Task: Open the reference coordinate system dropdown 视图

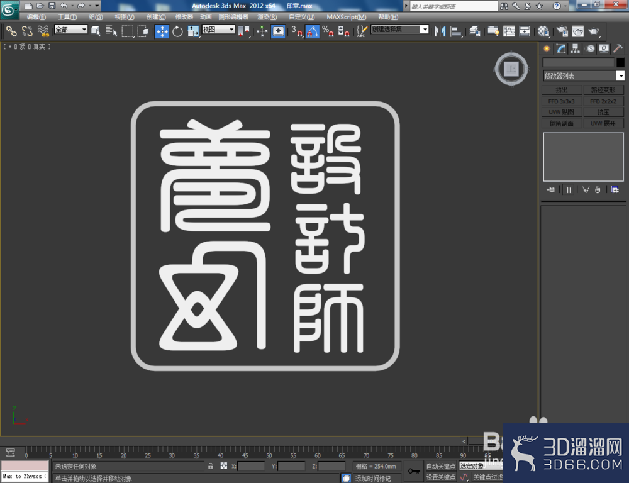Action: (x=218, y=30)
